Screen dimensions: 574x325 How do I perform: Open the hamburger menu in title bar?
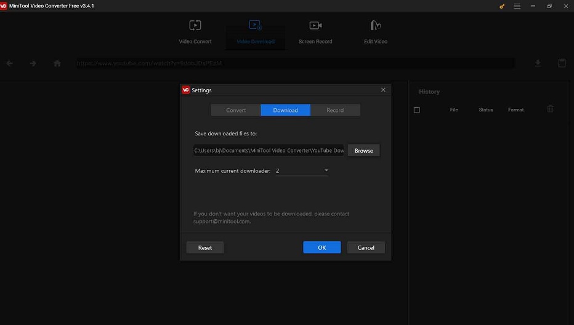click(x=517, y=6)
